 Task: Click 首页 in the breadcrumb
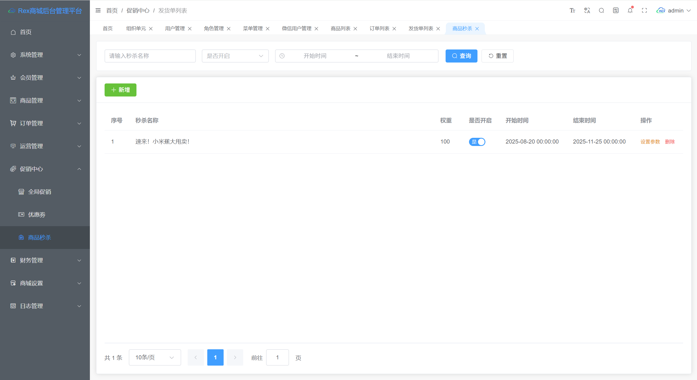click(112, 10)
